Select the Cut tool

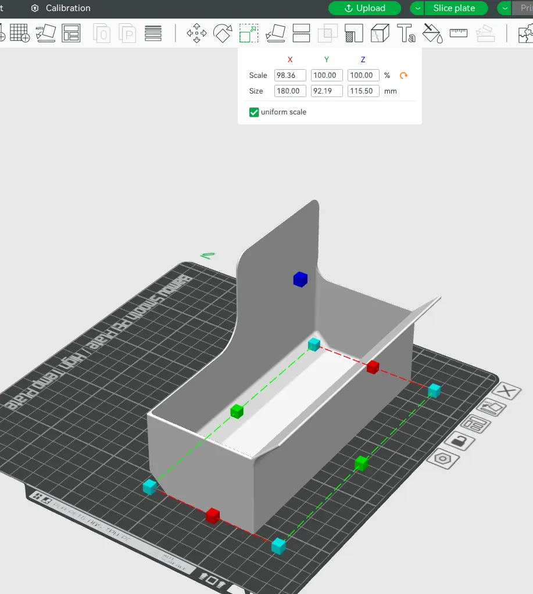click(302, 33)
